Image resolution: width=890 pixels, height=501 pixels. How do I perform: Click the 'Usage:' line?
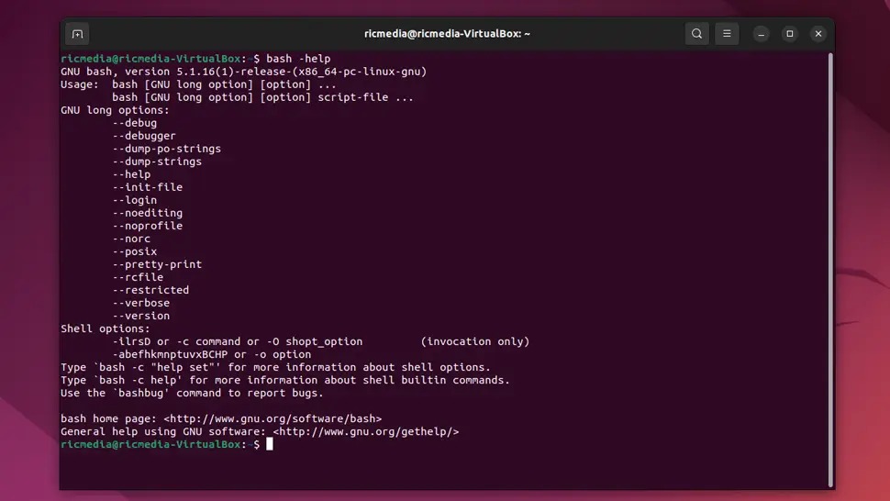(x=199, y=84)
